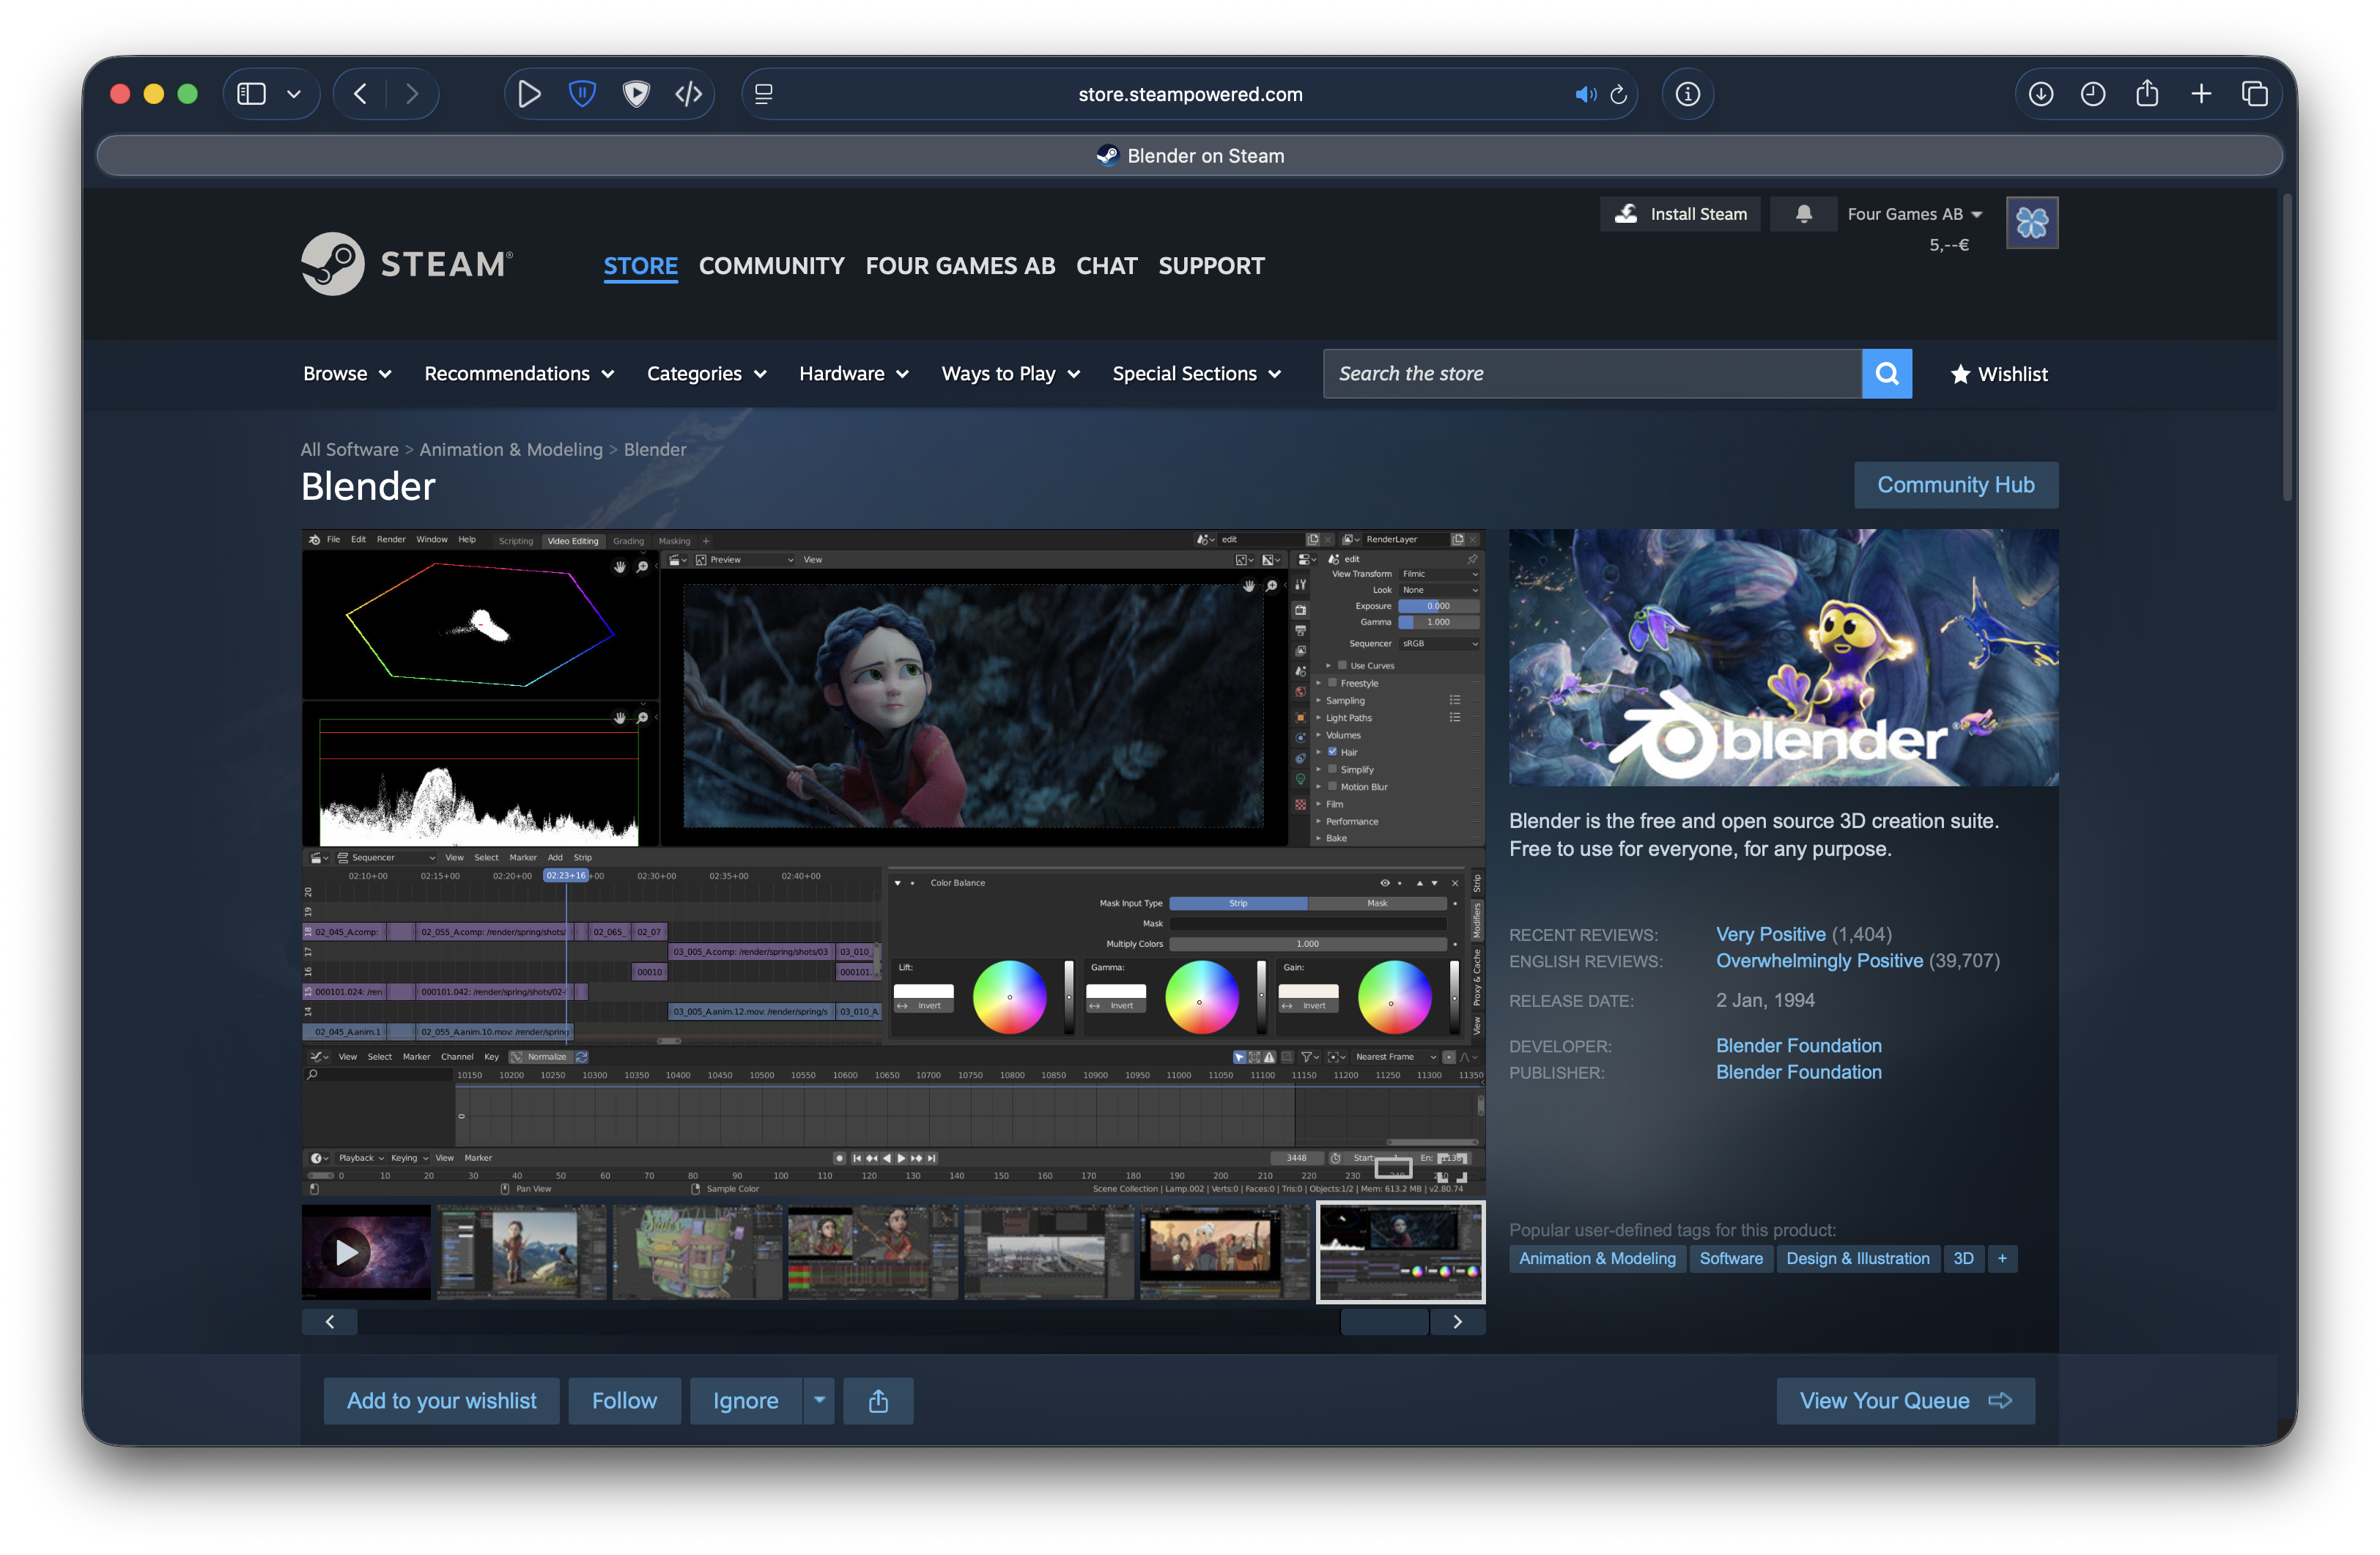
Task: Open Overwhelmingly Positive reviews link
Action: (1820, 961)
